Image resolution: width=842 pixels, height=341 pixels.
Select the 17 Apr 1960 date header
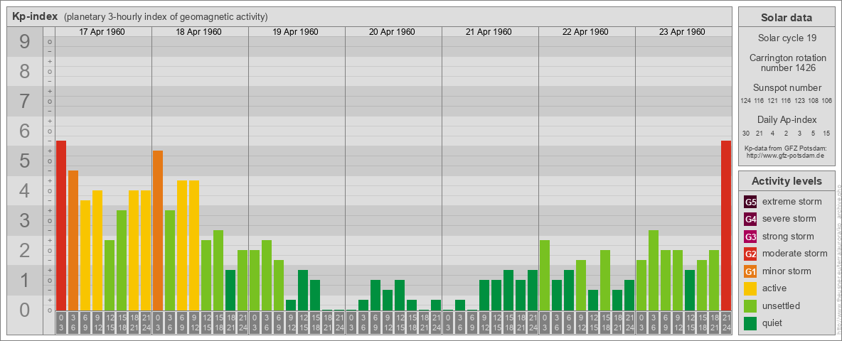(102, 32)
